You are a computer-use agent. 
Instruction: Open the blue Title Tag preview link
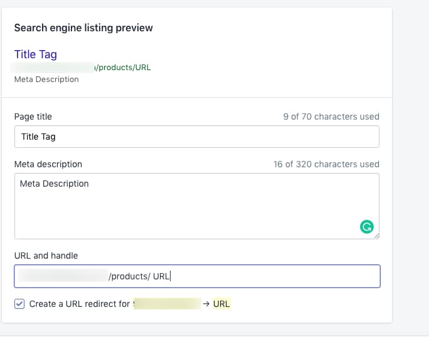point(36,54)
